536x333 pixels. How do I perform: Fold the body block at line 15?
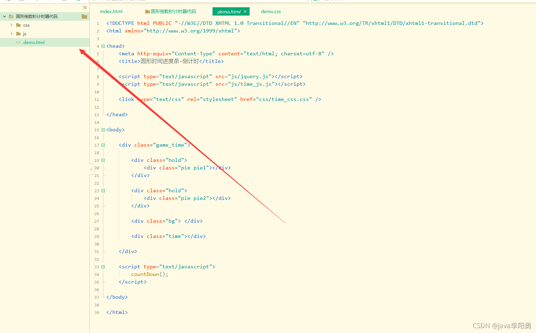[x=103, y=130]
